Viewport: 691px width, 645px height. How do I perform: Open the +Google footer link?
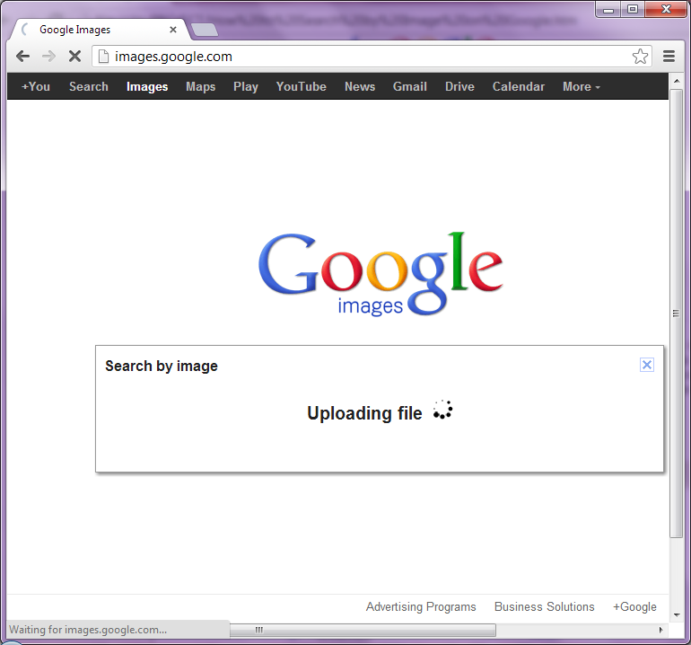click(634, 607)
